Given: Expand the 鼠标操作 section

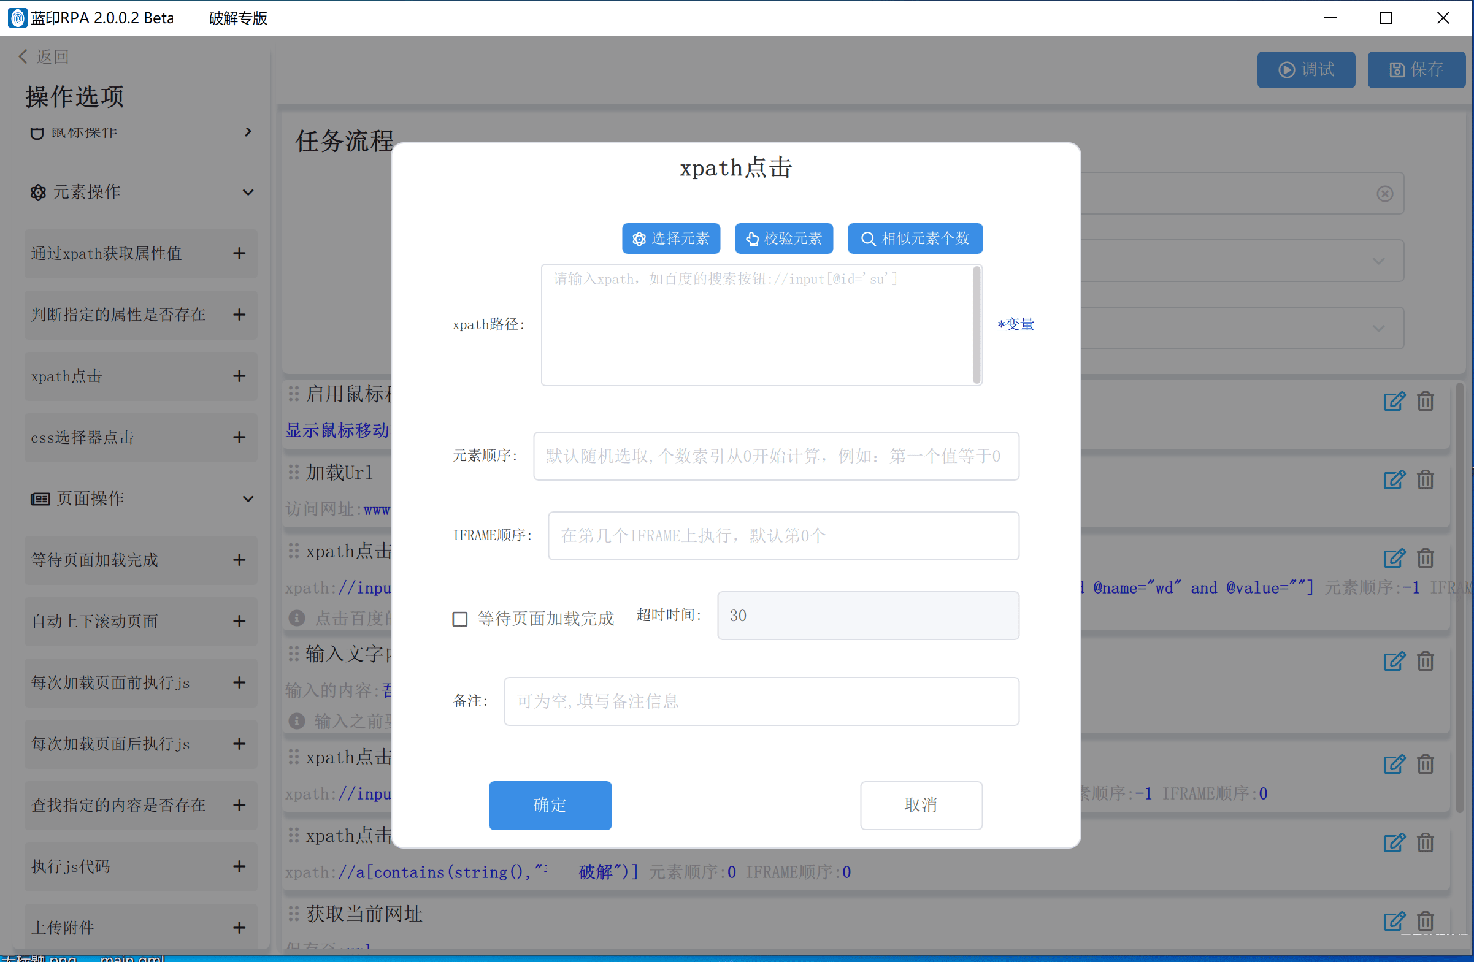Looking at the screenshot, I should pos(248,131).
